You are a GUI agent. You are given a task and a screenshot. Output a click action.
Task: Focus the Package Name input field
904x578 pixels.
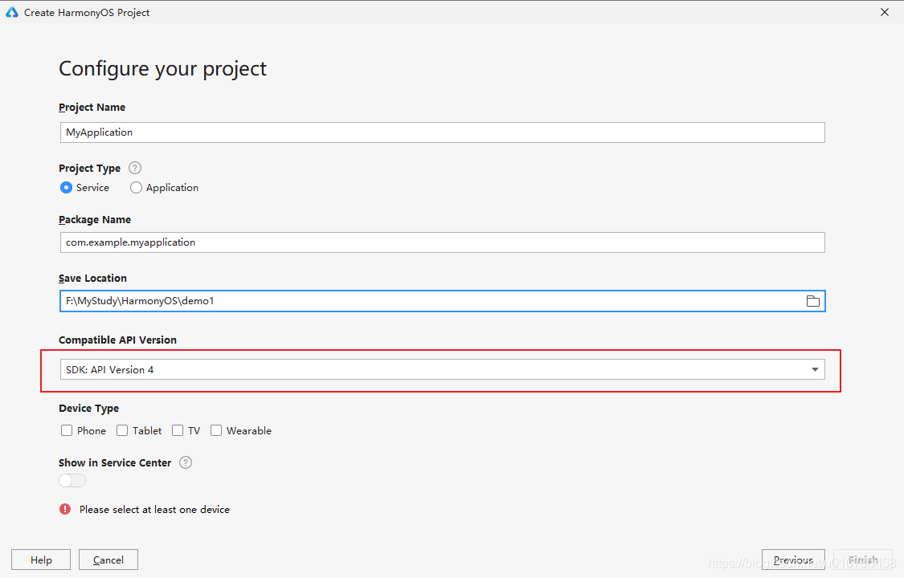coord(442,242)
